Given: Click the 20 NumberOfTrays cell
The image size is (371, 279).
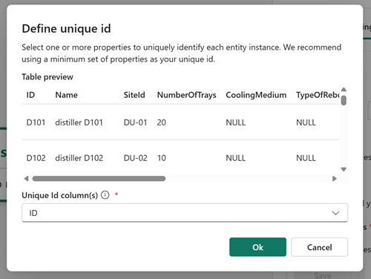Looking at the screenshot, I should [162, 122].
